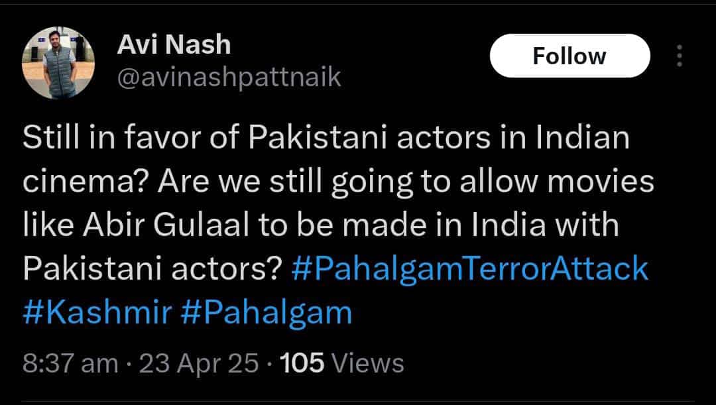Screen dimensions: 716x405
Task: Click the words "actors in Indian"
Action: pyautogui.click(x=513, y=137)
